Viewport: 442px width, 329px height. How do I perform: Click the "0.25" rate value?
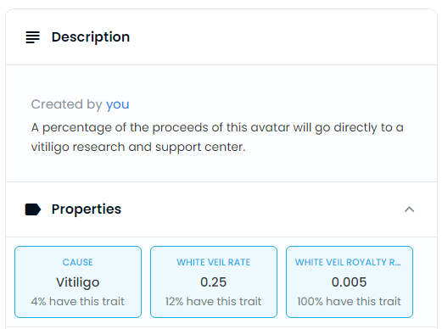214,282
